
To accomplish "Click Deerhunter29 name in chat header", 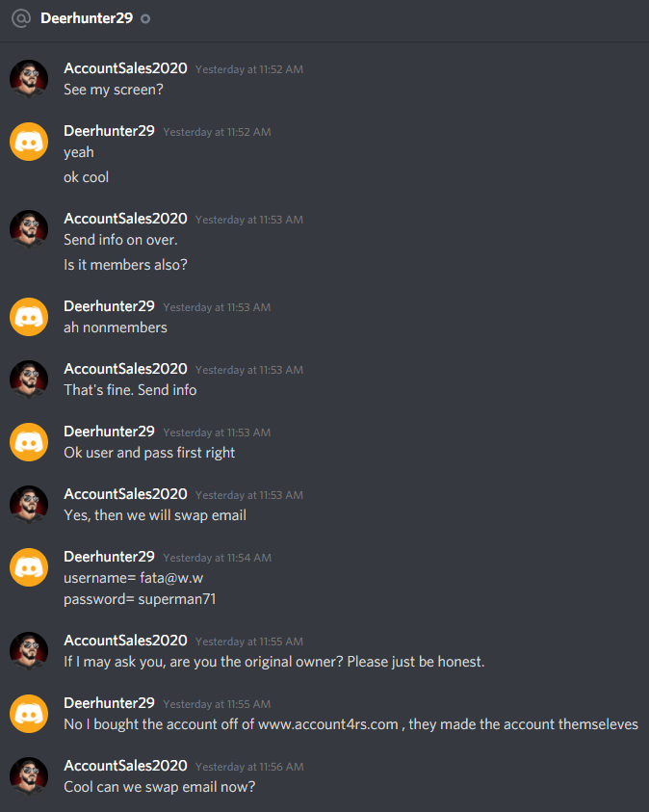I will 87,18.
